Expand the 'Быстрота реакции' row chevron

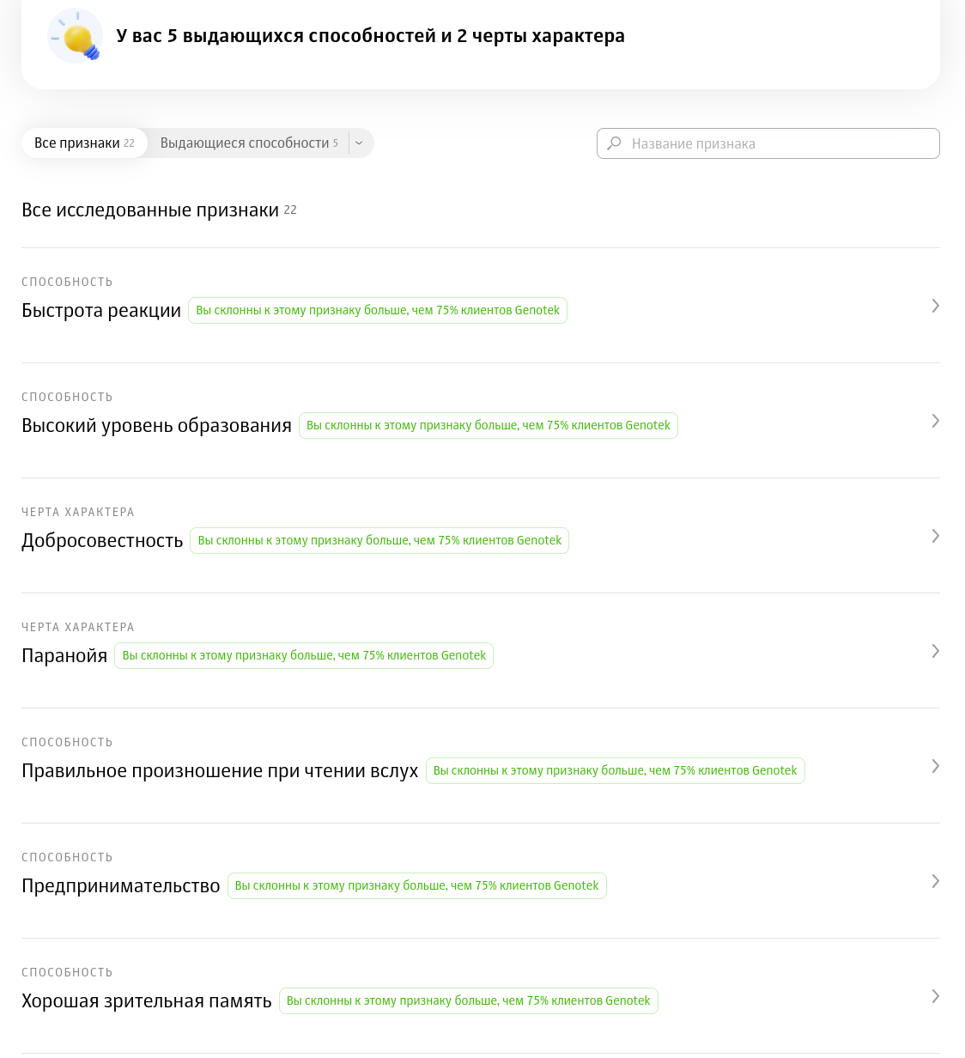pyautogui.click(x=935, y=306)
